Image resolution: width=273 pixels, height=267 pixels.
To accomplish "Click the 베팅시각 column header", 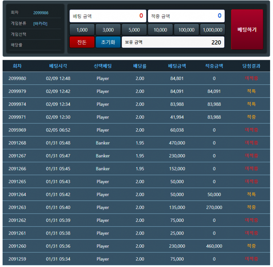I will pyautogui.click(x=58, y=66).
